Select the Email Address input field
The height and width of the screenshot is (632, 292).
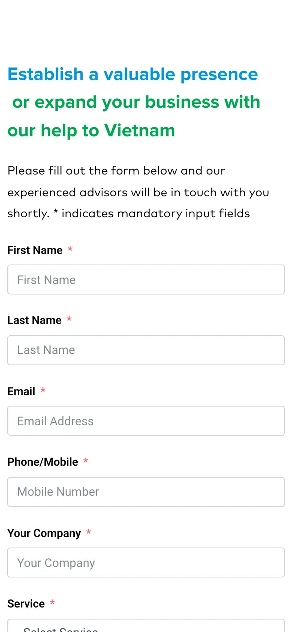(x=146, y=421)
